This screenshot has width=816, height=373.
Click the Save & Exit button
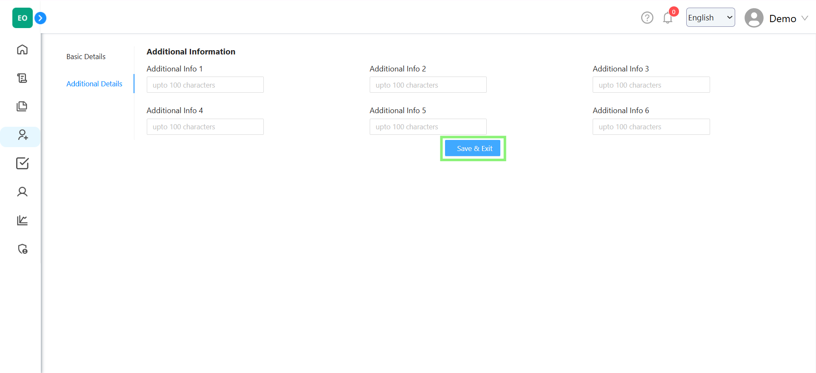click(473, 148)
